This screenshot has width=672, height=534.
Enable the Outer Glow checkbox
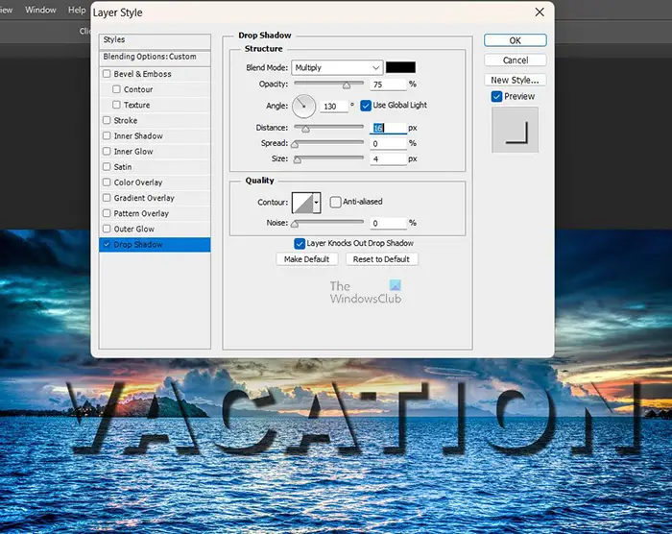(x=107, y=229)
